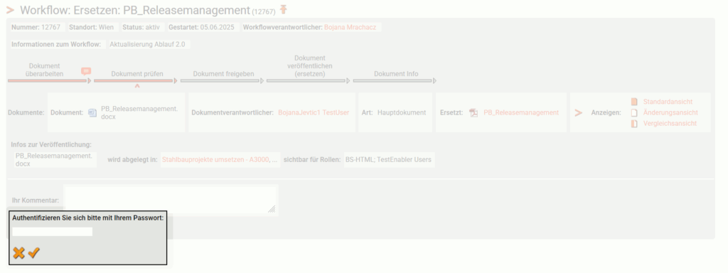Click the Ihr Kommentar text area
Screen dimensions: 728x273
pyautogui.click(x=171, y=200)
